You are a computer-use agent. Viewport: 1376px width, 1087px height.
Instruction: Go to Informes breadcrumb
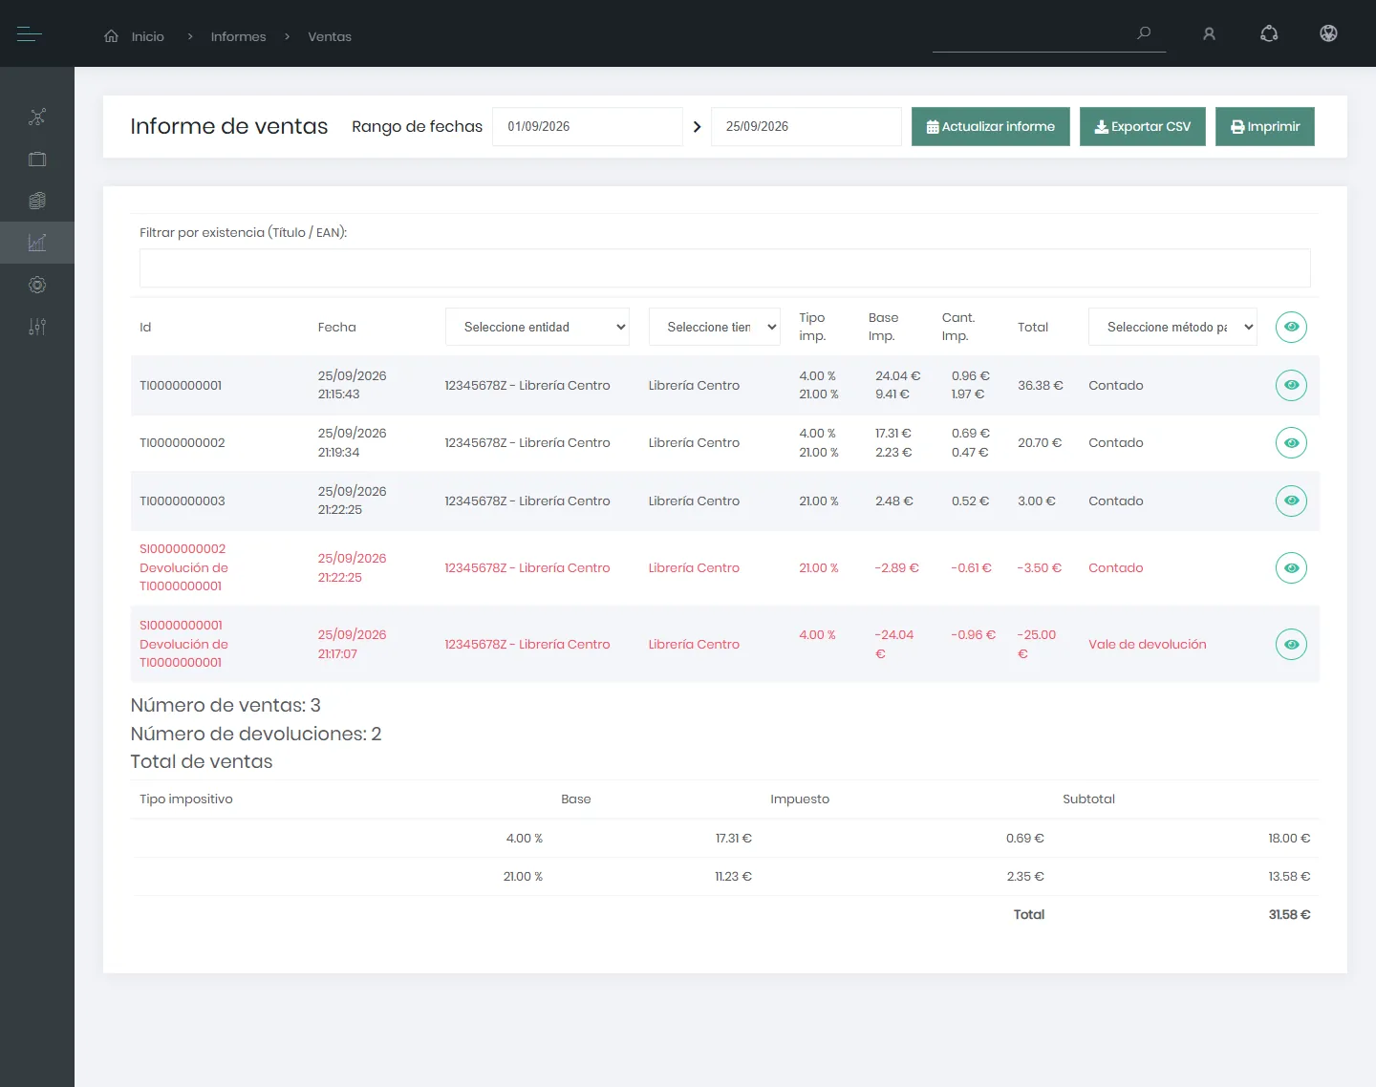pyautogui.click(x=238, y=36)
